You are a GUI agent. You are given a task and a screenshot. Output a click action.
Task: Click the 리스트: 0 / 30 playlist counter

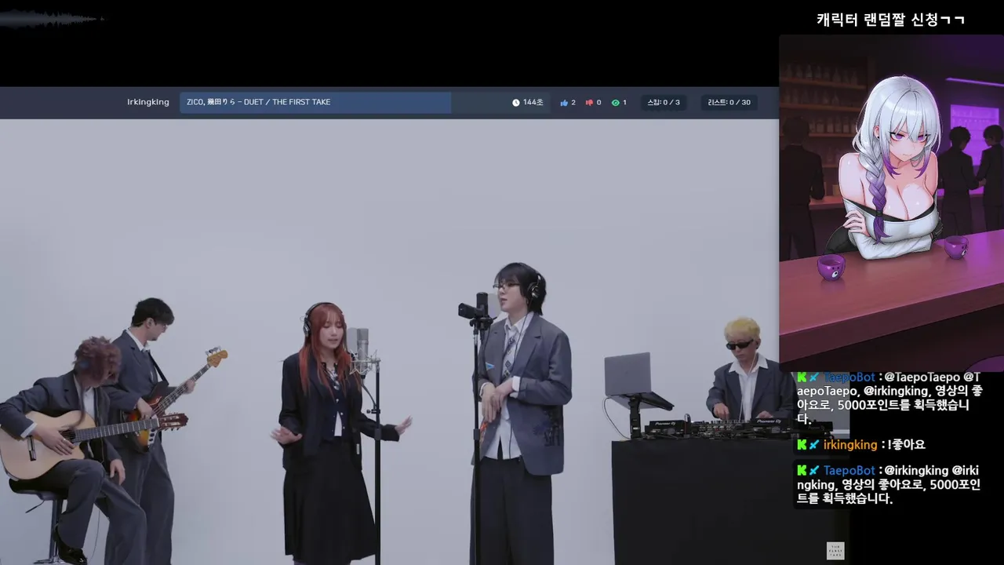tap(729, 103)
